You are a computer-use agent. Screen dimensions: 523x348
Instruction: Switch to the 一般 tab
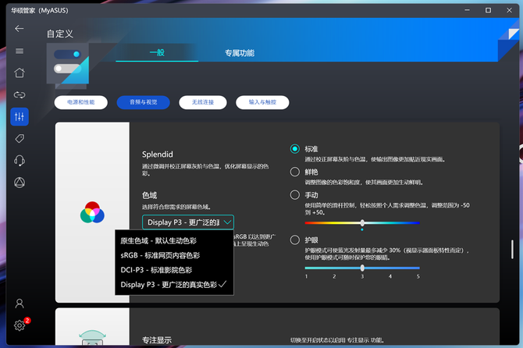(x=157, y=52)
